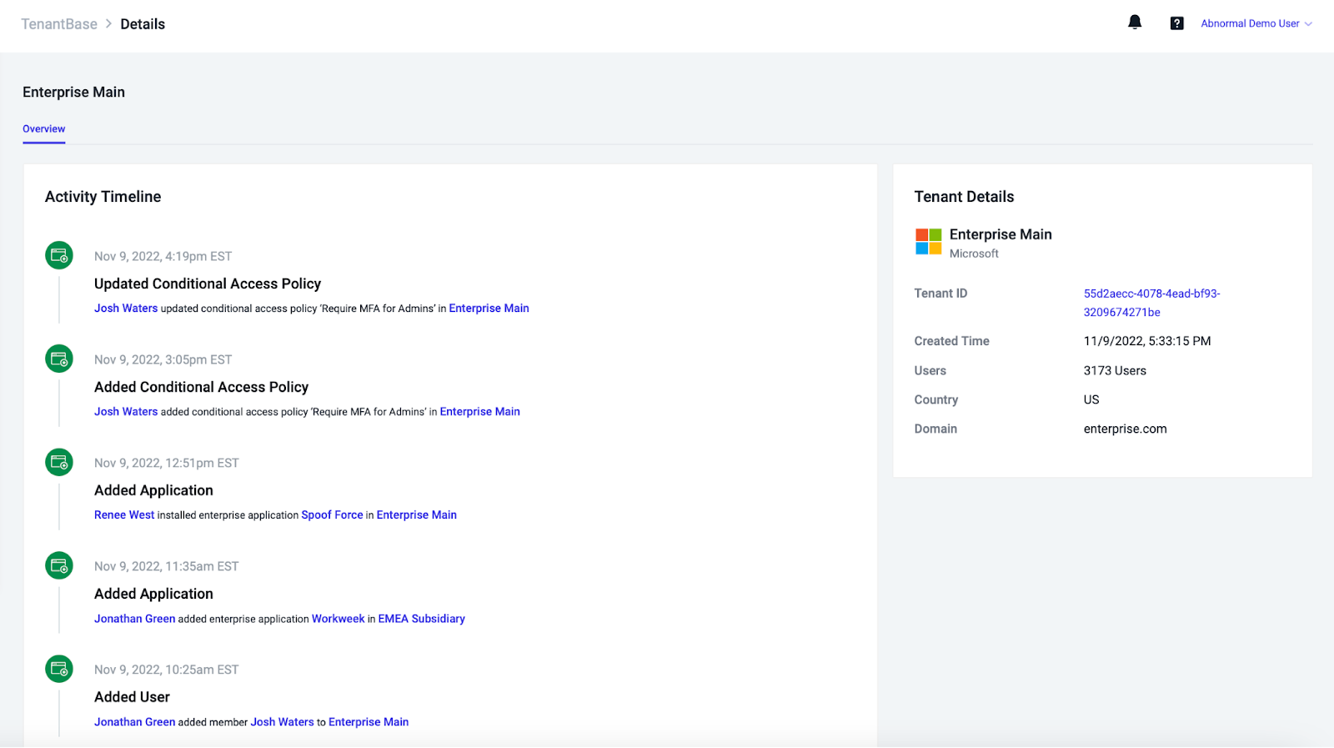
Task: Open Josh Waters in the 4:19pm event
Action: (126, 309)
